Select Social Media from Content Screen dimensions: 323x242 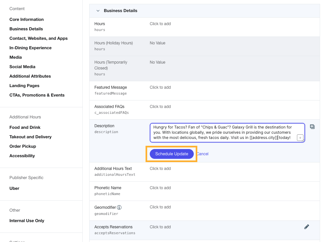click(x=22, y=67)
